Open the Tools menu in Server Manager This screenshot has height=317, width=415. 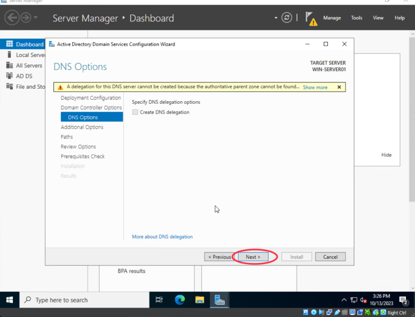click(x=356, y=18)
